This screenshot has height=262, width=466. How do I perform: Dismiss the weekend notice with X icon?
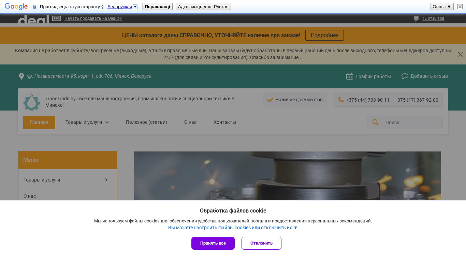point(460,54)
